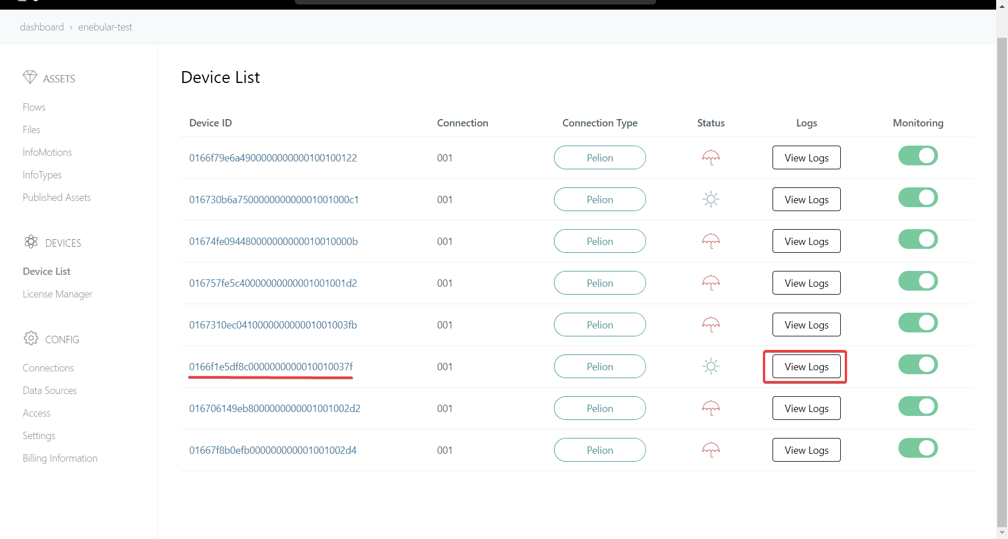Viewport: 1008px width, 539px height.
Task: Click the rainy status icon for device 016706149eb8
Action: point(710,408)
